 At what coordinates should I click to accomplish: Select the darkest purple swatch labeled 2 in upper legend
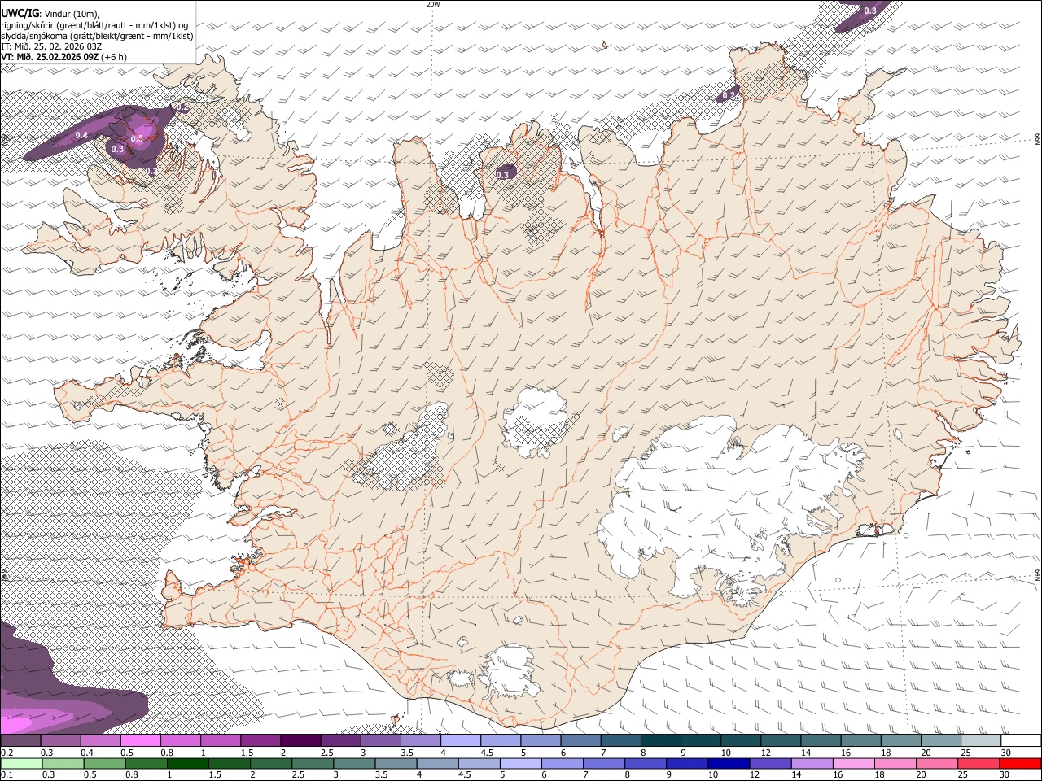click(300, 741)
